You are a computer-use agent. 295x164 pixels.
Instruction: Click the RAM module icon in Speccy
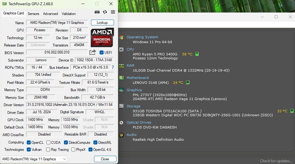(x=121, y=65)
